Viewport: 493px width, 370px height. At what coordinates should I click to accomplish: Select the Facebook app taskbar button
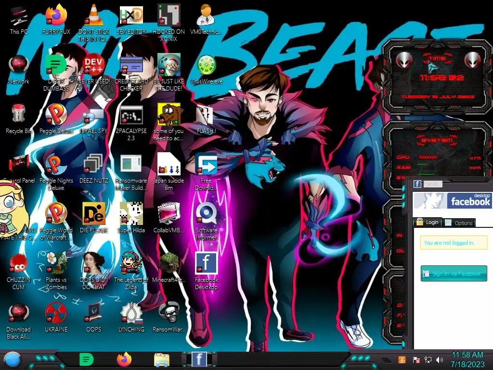pyautogui.click(x=199, y=359)
